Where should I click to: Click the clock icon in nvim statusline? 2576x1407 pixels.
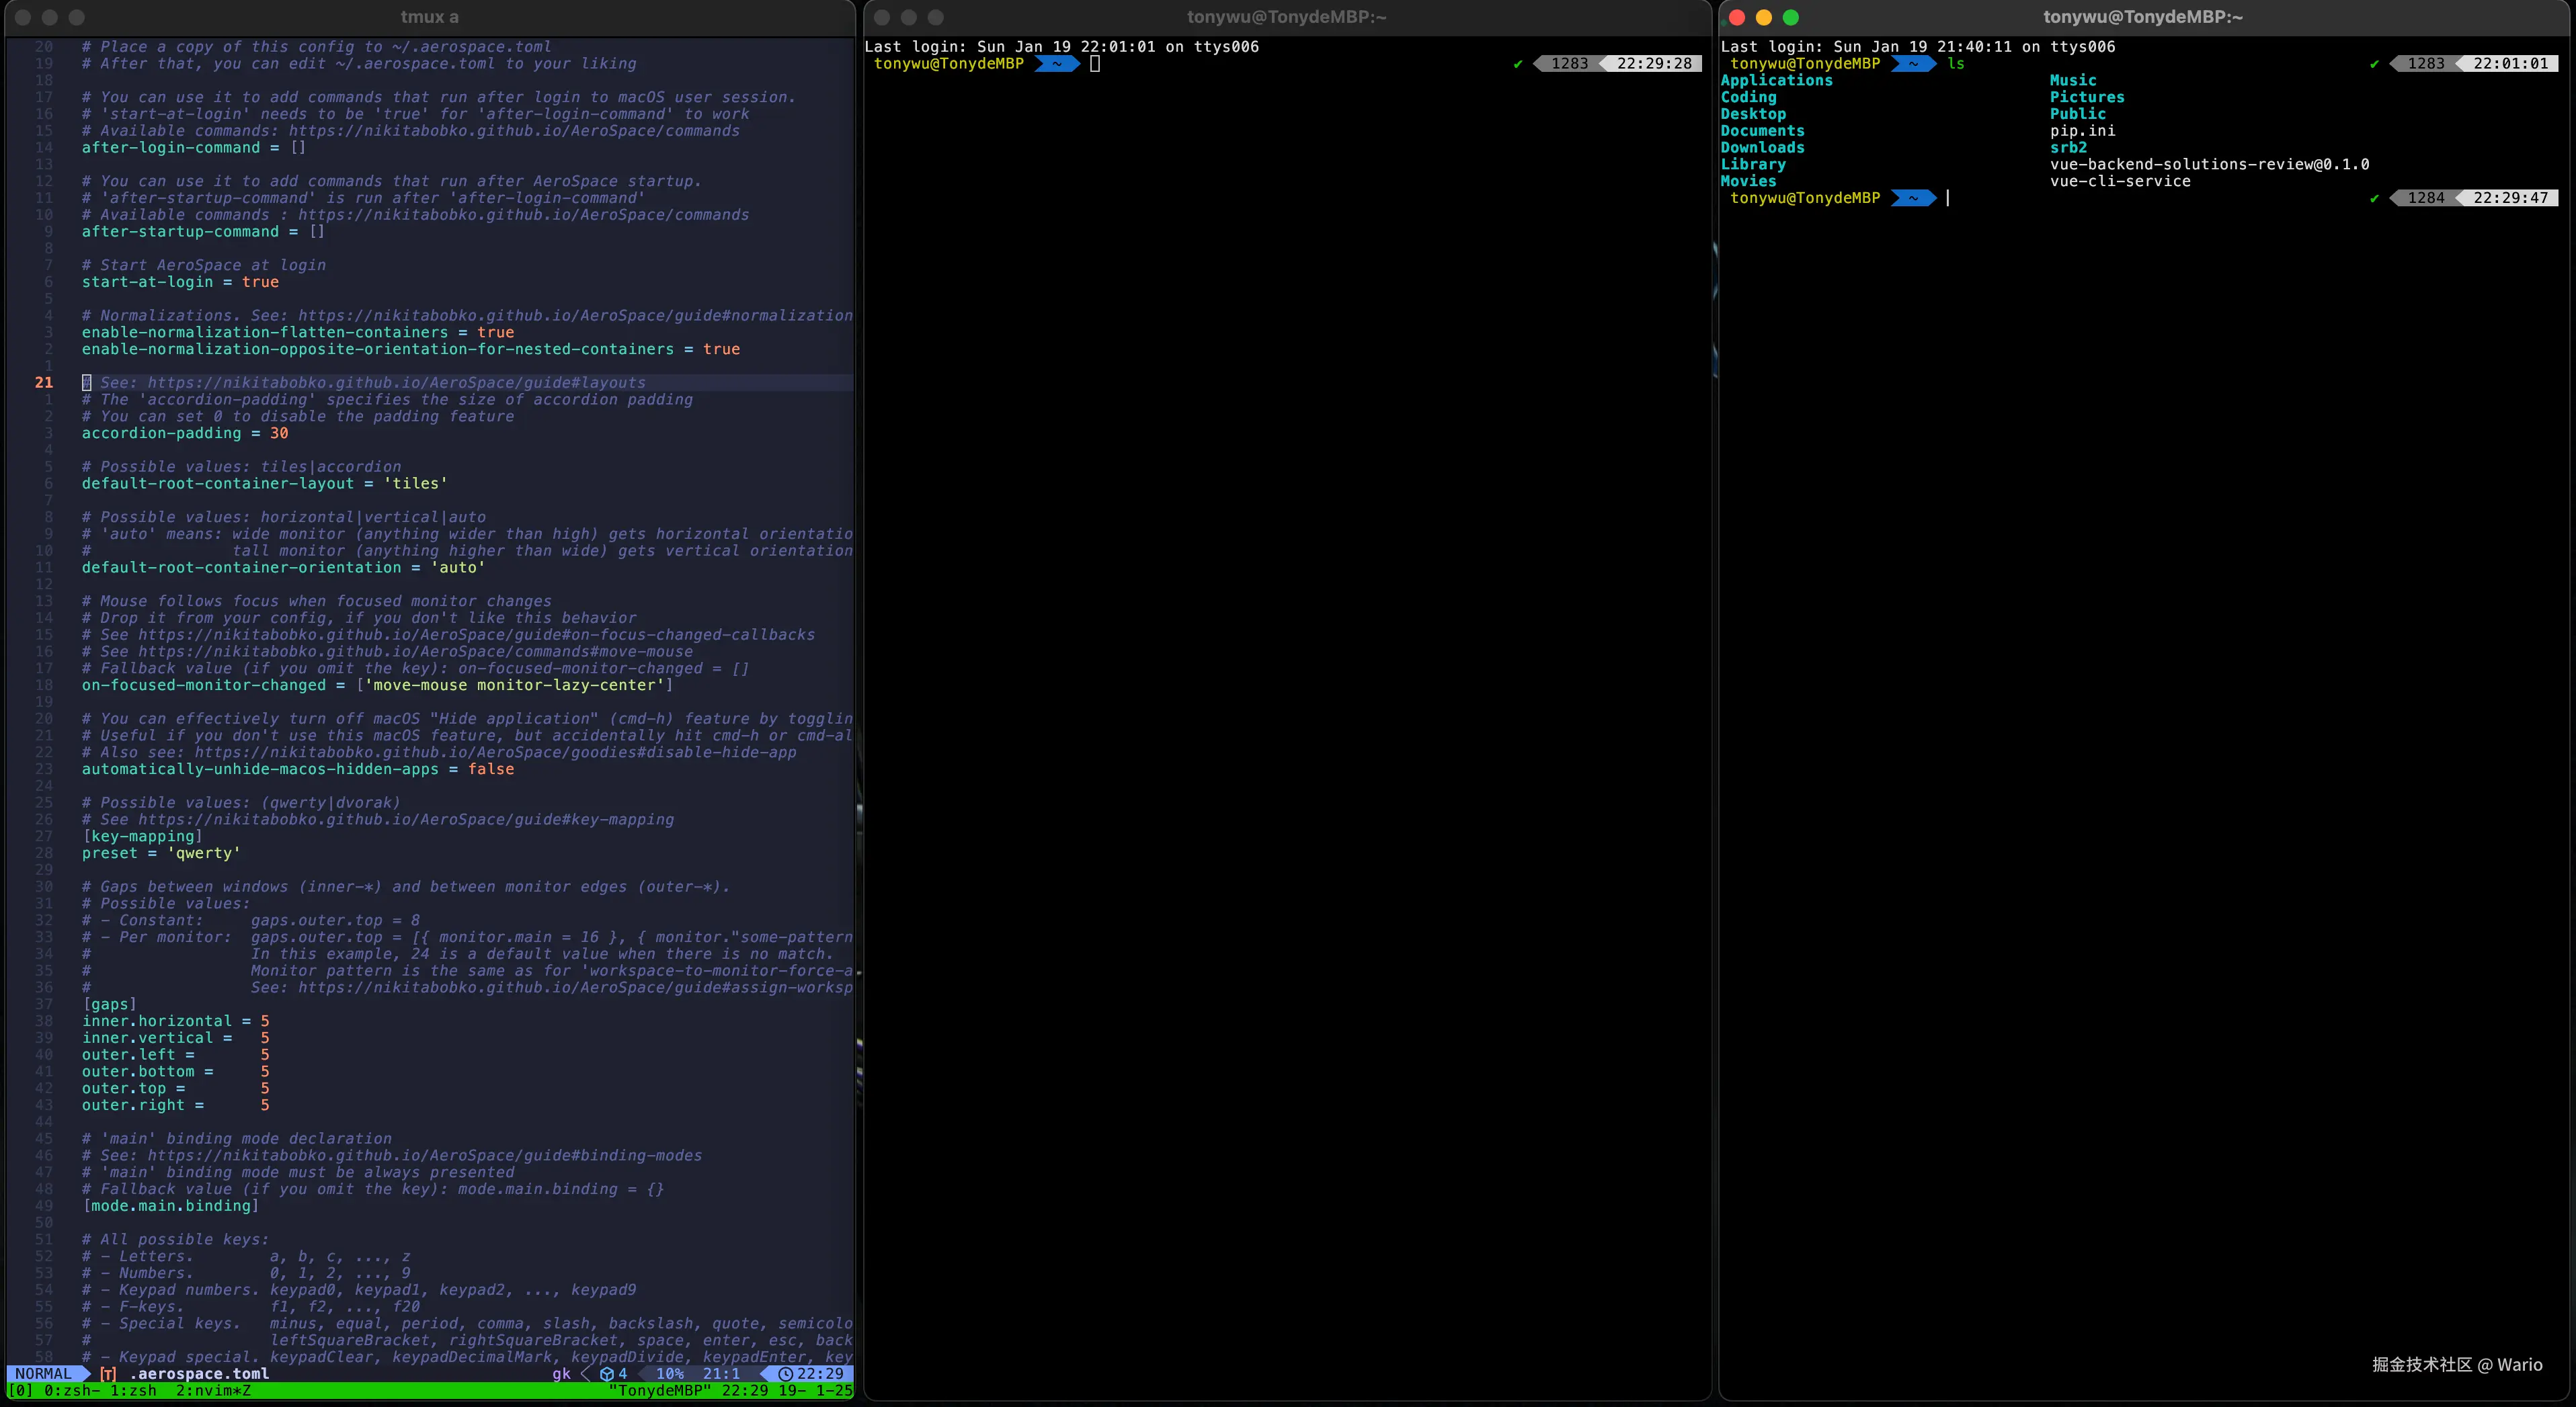(785, 1374)
